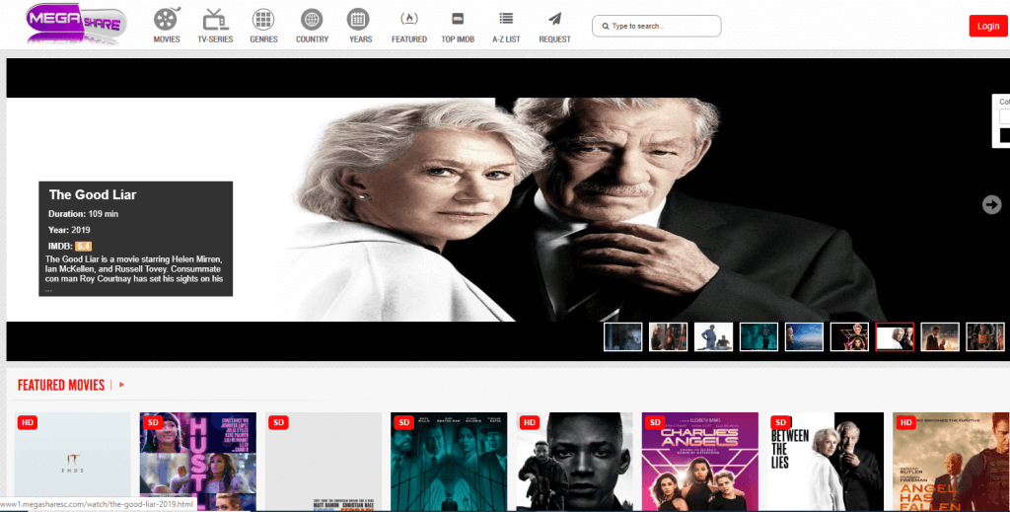
Task: Select the Charlie's Angels star slider thumbnail
Action: click(x=849, y=336)
